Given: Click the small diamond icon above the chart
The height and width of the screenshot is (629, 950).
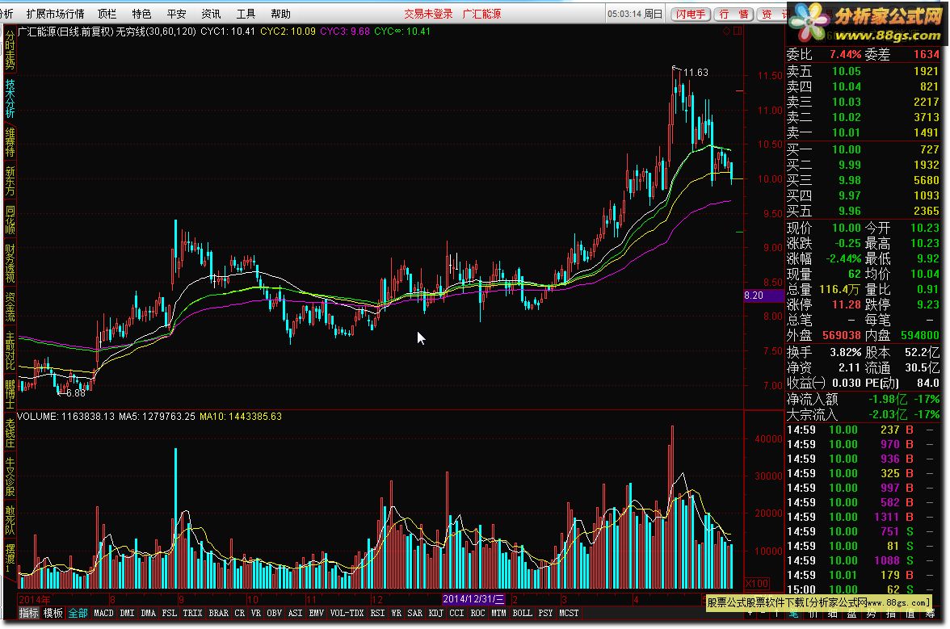Looking at the screenshot, I should tap(726, 31).
